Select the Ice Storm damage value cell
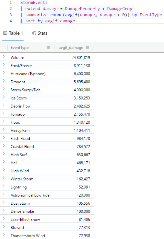 82,98
